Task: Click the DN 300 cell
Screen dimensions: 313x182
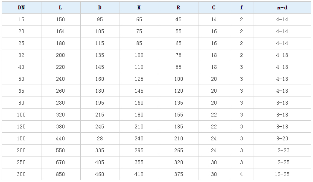Action: point(21,174)
